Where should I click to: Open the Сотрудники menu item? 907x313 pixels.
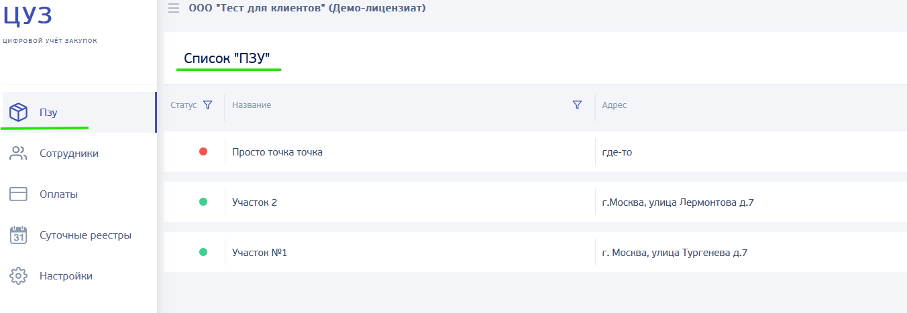[69, 153]
